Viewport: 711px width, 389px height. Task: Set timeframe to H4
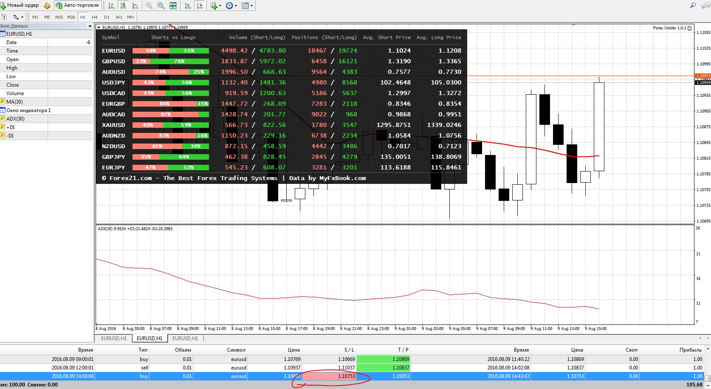coord(95,17)
